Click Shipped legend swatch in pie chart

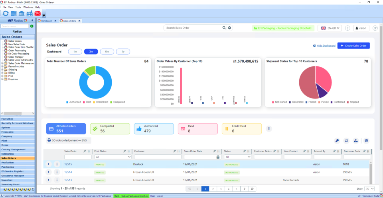[348, 102]
